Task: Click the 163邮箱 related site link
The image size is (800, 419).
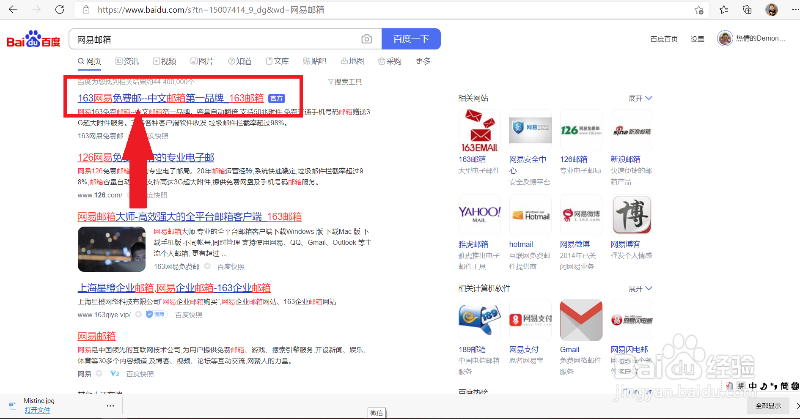Action: pyautogui.click(x=472, y=159)
